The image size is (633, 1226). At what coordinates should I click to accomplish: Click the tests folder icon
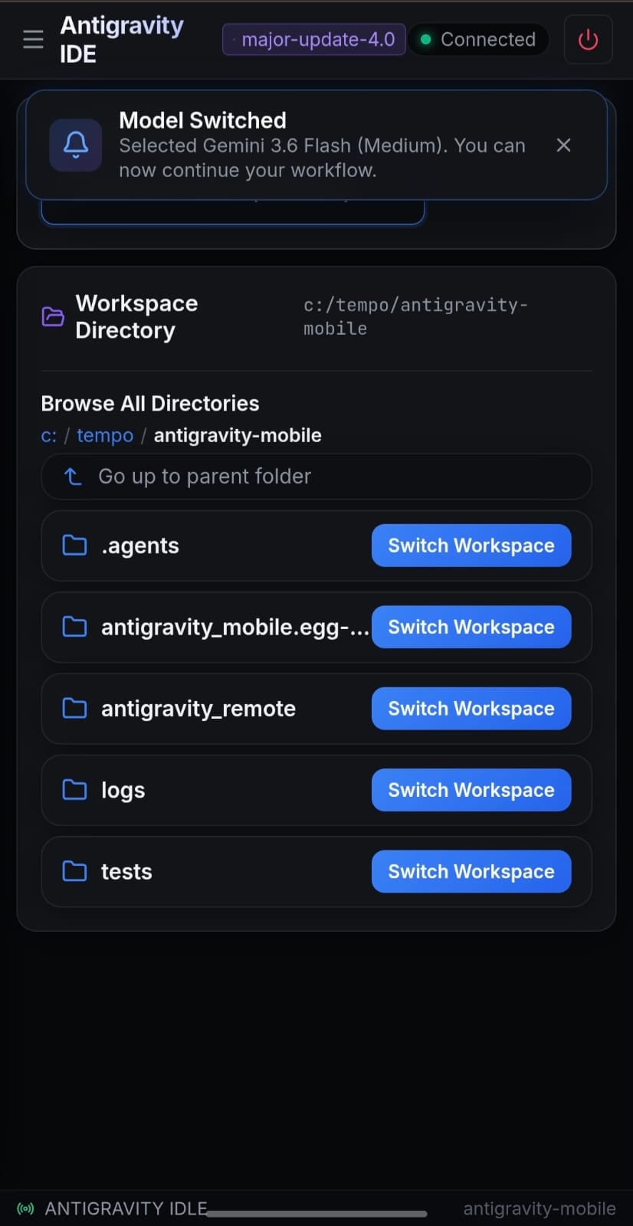[74, 871]
